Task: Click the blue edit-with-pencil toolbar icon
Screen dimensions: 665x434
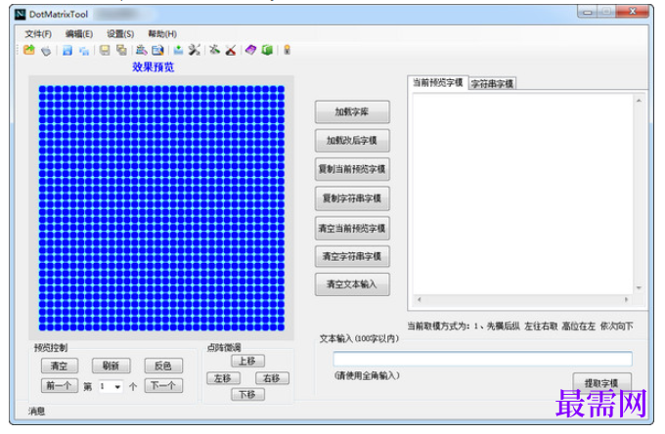Action: (157, 51)
